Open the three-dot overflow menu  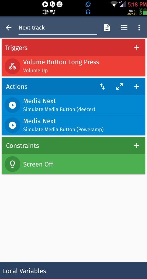coord(139,28)
